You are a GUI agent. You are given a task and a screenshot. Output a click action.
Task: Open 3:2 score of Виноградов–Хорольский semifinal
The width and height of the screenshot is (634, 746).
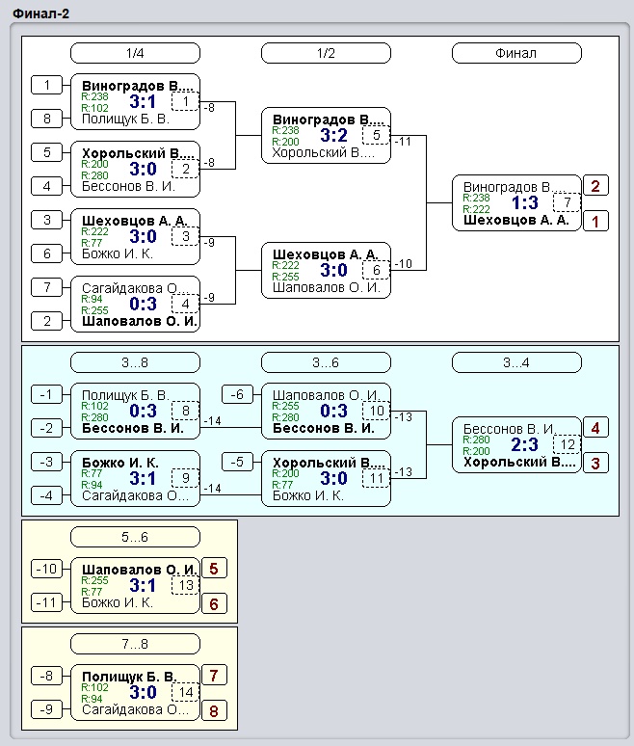coord(333,136)
